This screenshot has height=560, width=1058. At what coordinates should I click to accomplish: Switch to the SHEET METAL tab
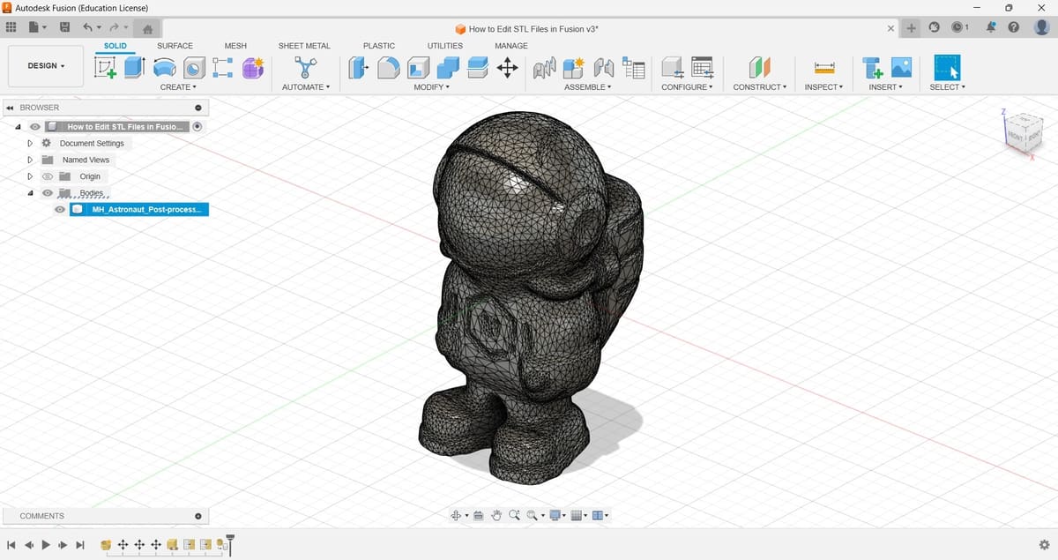[x=304, y=46]
